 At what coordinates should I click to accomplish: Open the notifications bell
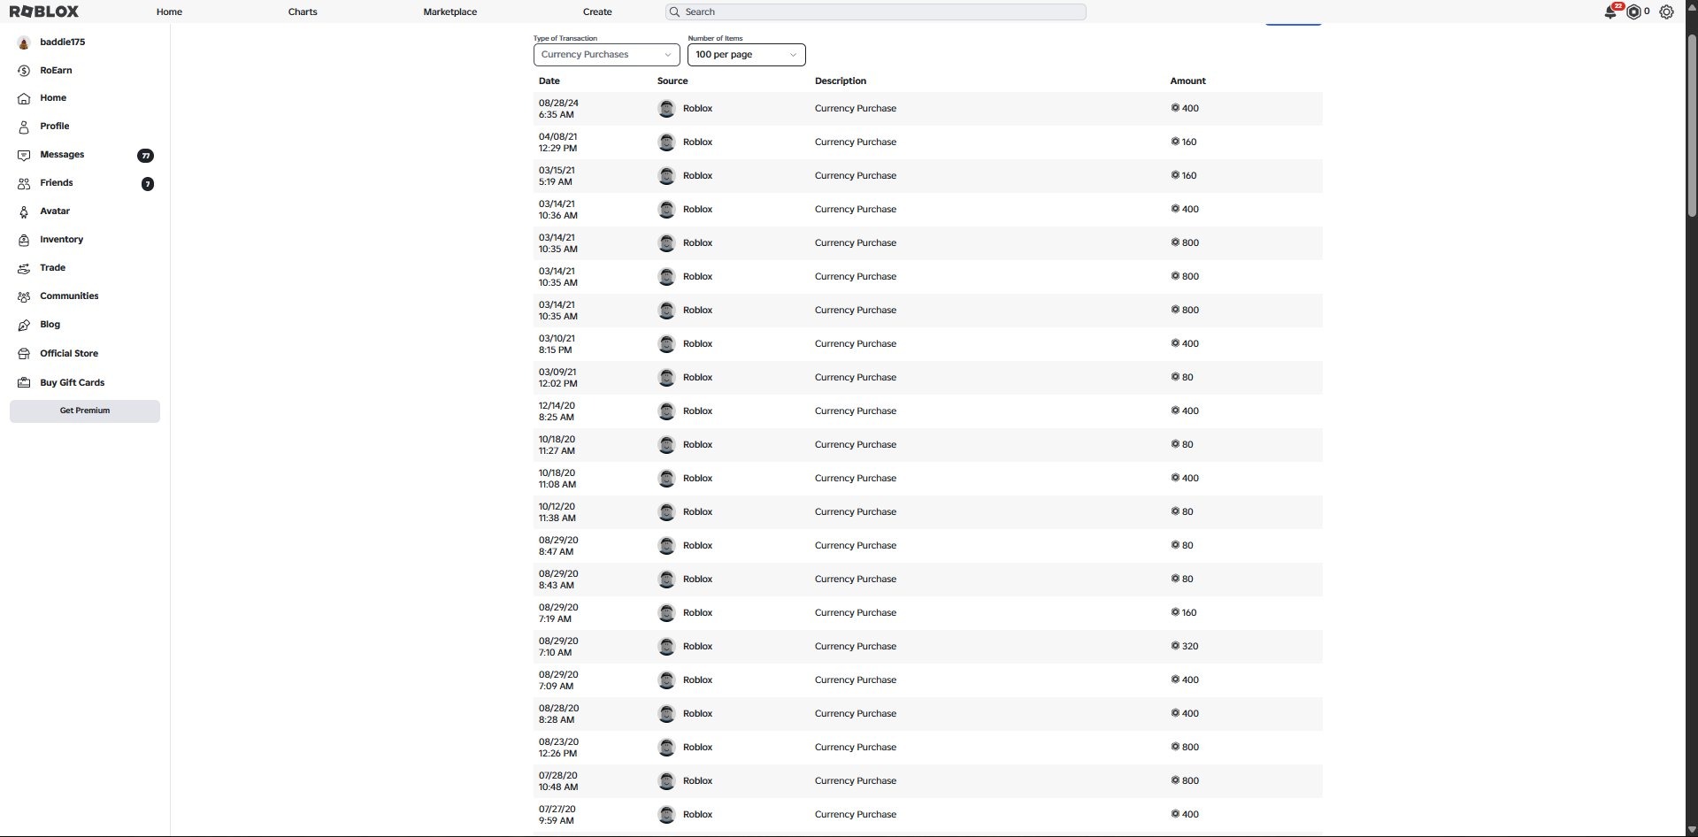pos(1611,12)
